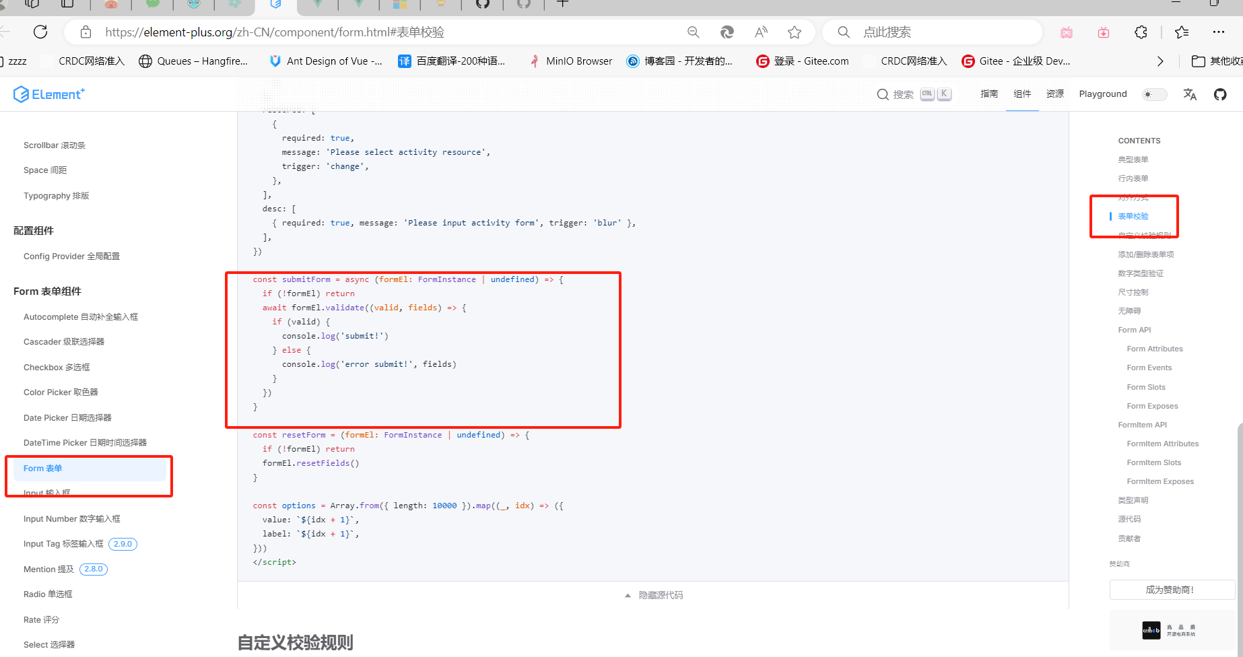Show more bookmarks with the chevron

tap(1160, 61)
